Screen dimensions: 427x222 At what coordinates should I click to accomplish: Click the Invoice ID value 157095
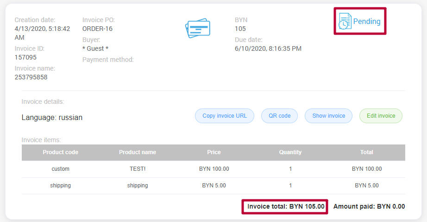(25, 57)
